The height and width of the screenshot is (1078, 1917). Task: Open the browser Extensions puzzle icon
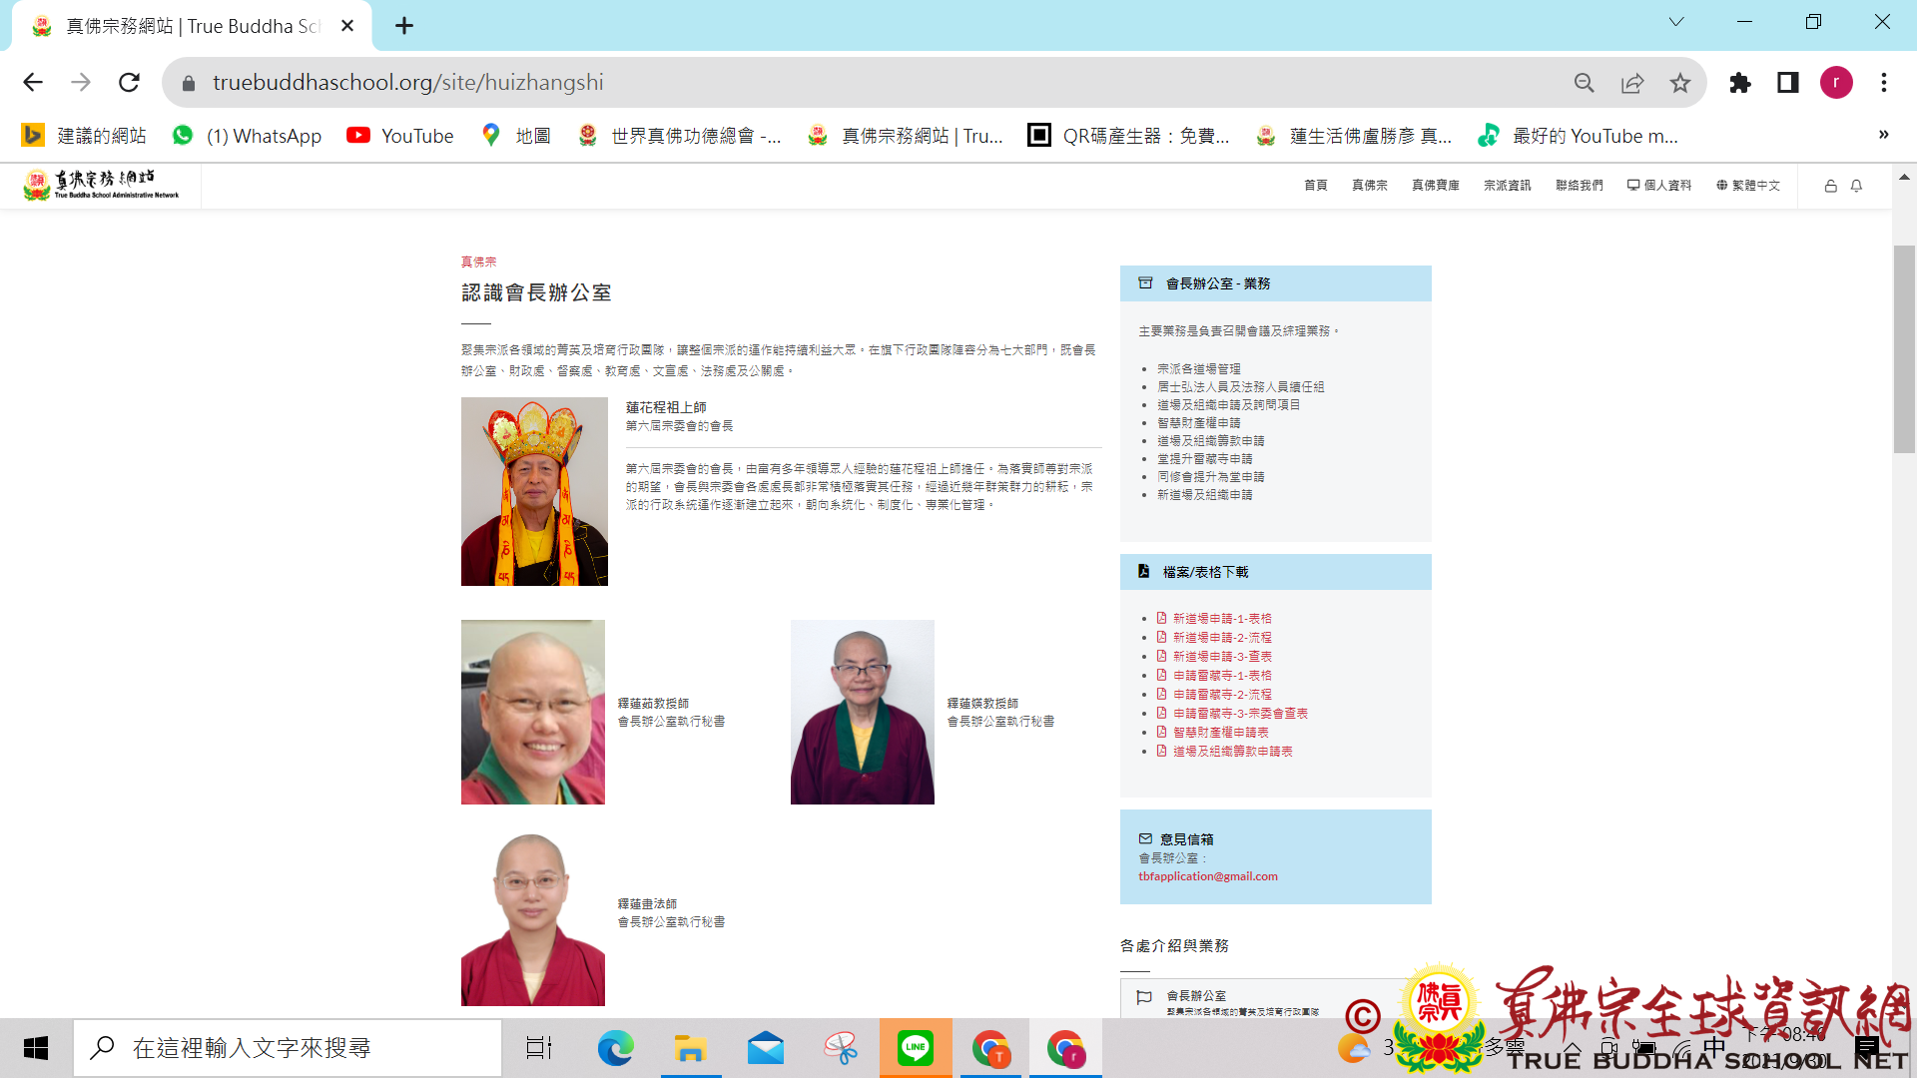click(1740, 83)
